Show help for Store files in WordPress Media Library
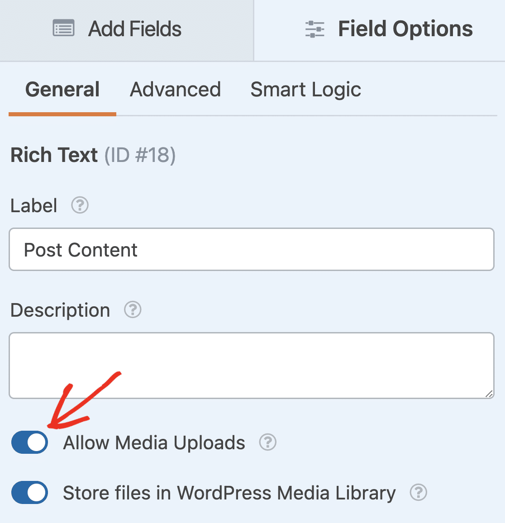The image size is (505, 523). [x=418, y=492]
